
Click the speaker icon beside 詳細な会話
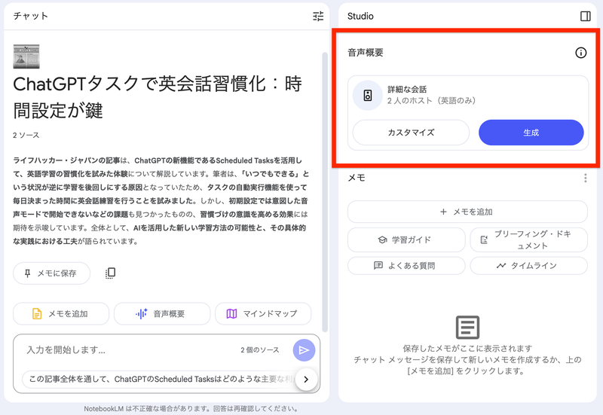click(368, 96)
